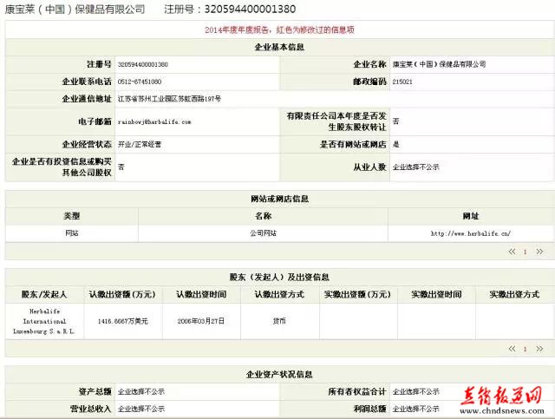Click the 实缴出资额(万元) column header
The image size is (555, 419).
click(x=358, y=295)
